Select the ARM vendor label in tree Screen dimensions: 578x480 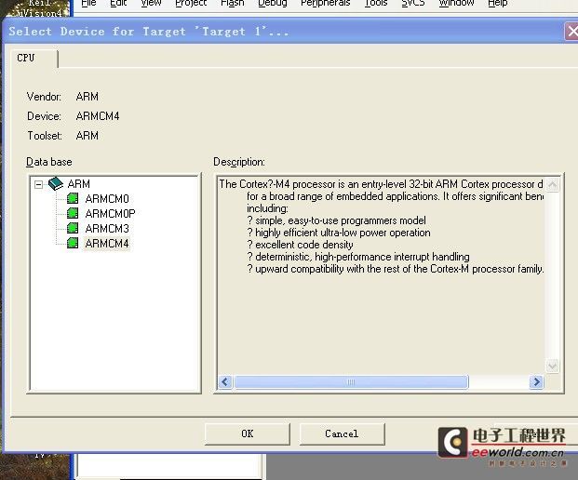coord(79,184)
